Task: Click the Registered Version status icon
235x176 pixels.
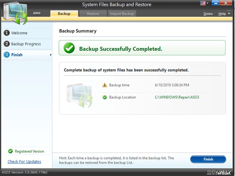Action: pos(11,151)
